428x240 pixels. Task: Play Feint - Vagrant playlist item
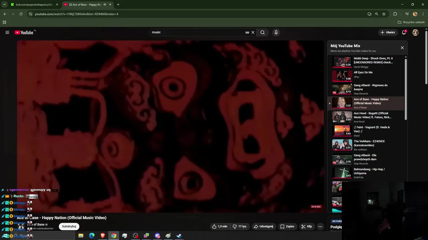point(366,131)
